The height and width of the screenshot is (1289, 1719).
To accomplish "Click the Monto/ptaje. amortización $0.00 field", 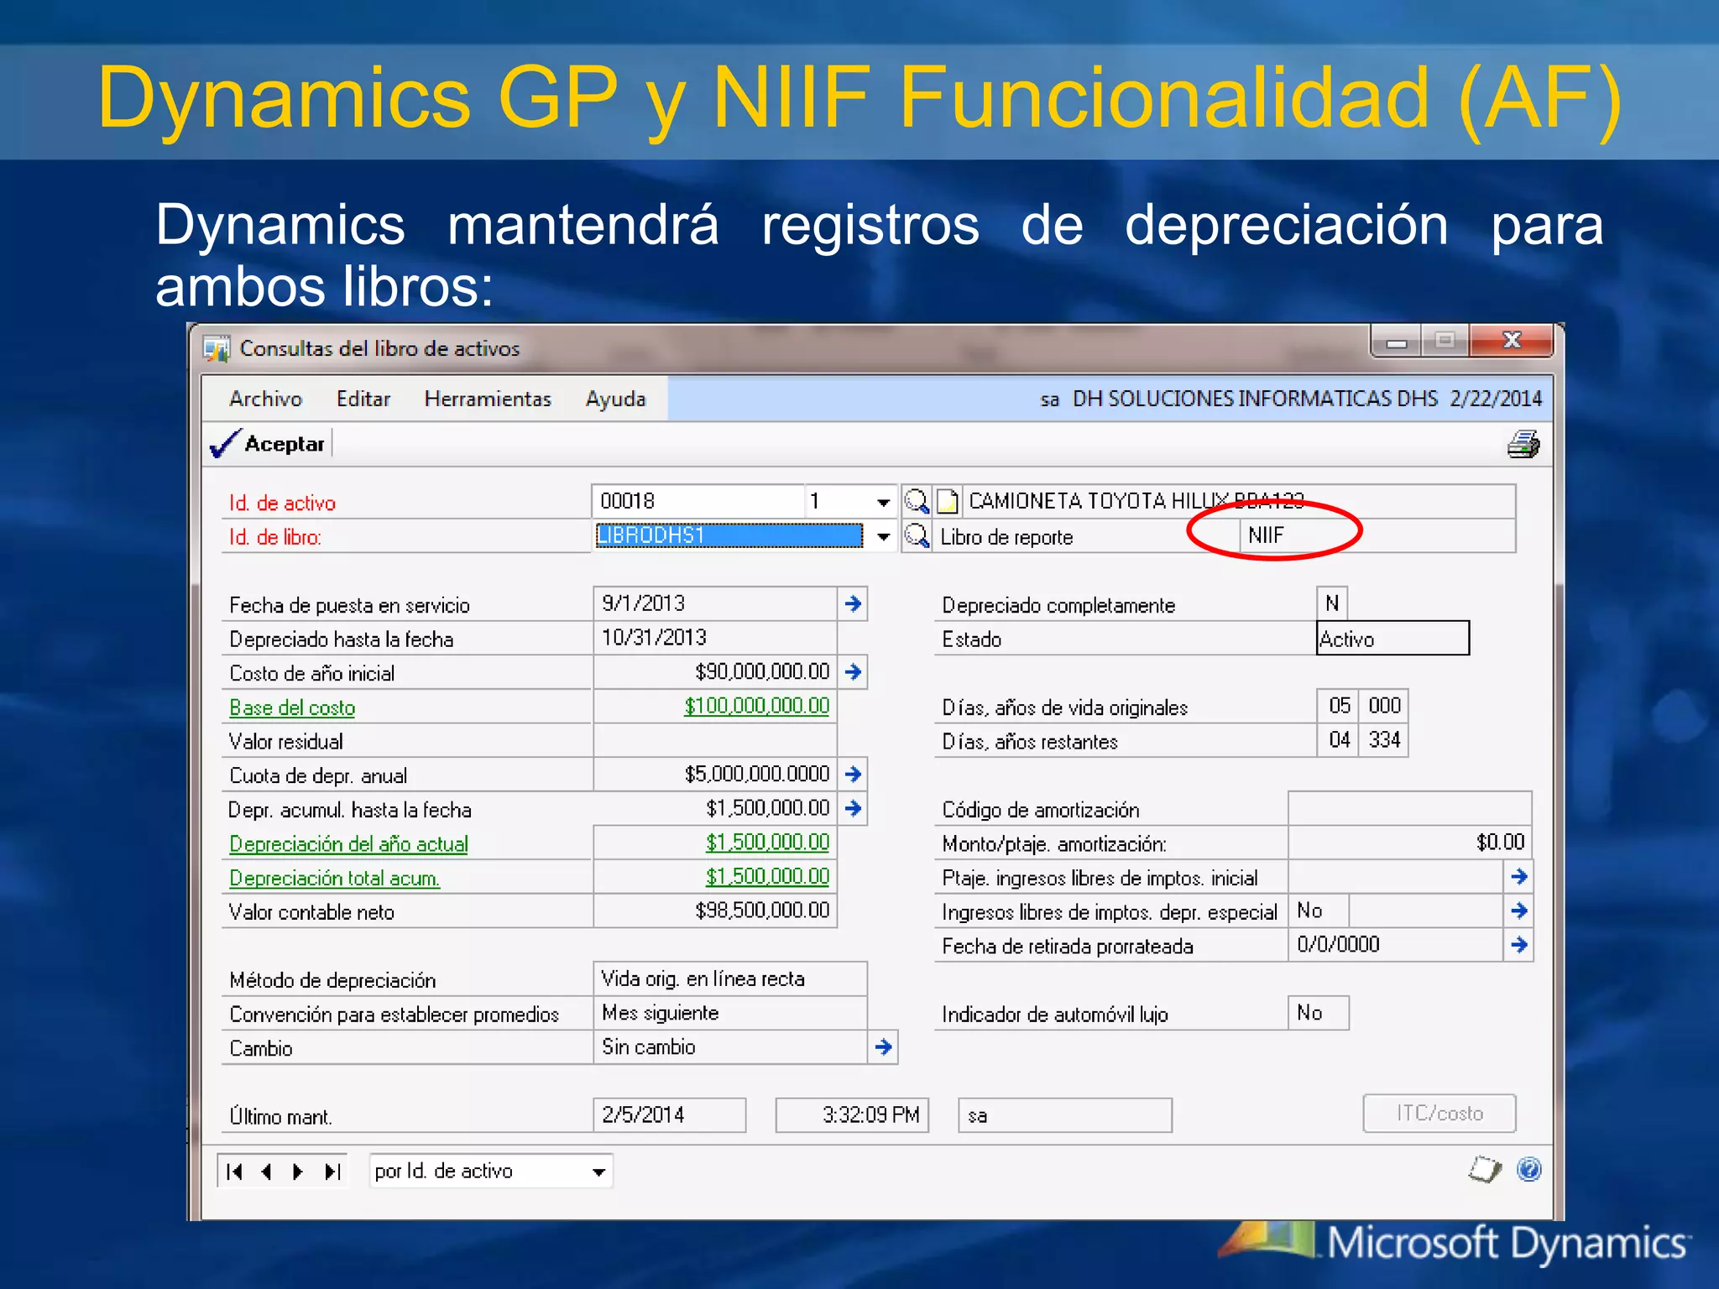I will [1409, 842].
